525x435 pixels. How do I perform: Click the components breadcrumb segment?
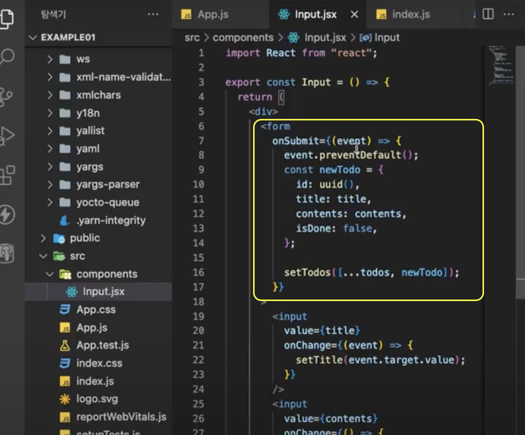243,38
